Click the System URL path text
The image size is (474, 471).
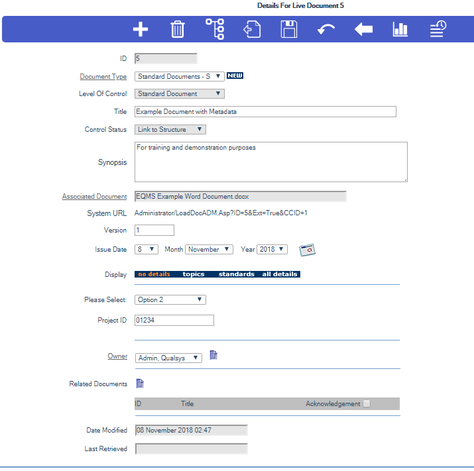[x=221, y=213]
